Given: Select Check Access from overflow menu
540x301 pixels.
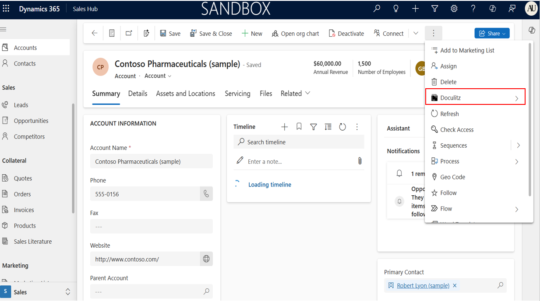Looking at the screenshot, I should coord(457,130).
